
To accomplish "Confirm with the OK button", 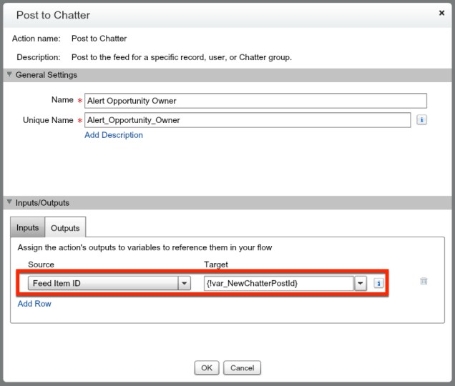I will pyautogui.click(x=207, y=367).
